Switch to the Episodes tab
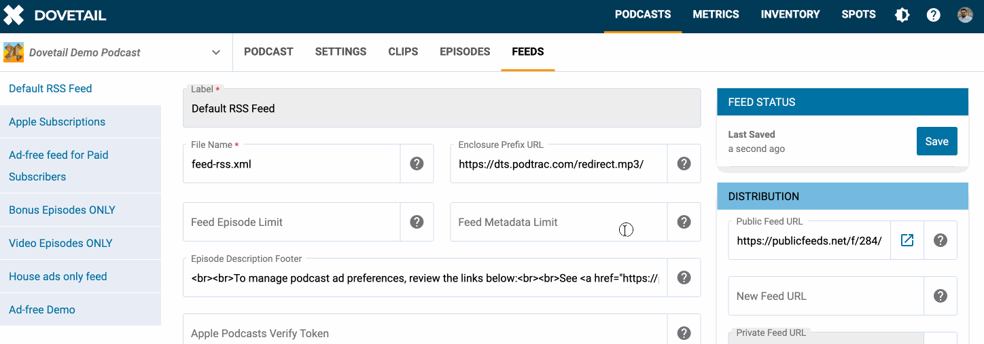This screenshot has height=344, width=984. pos(465,52)
